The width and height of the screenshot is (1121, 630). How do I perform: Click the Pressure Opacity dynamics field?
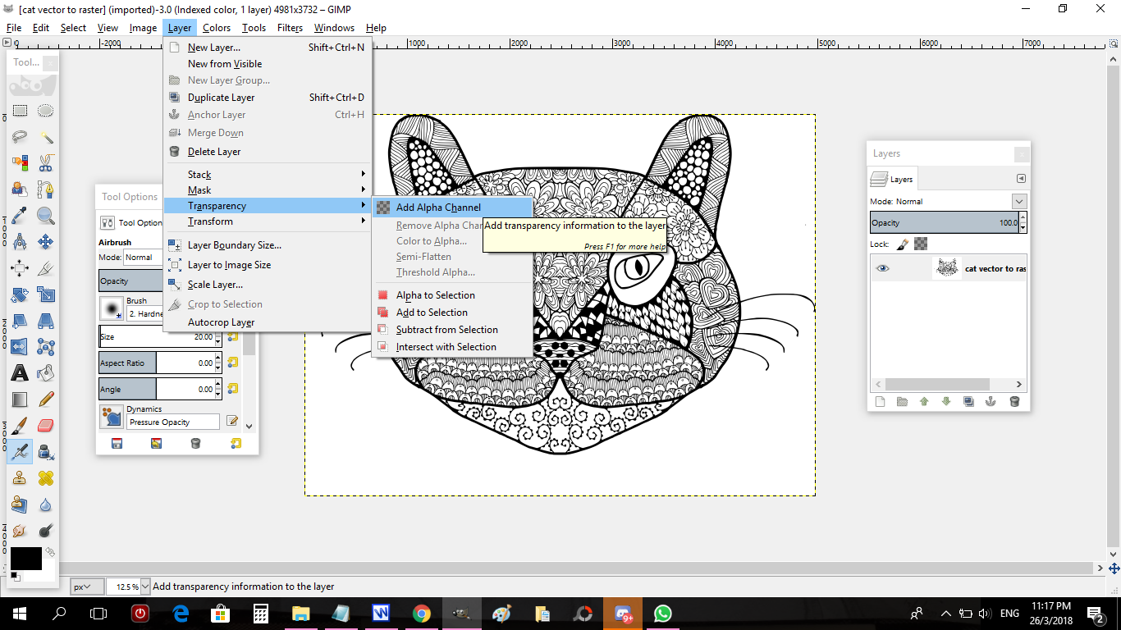pos(173,422)
